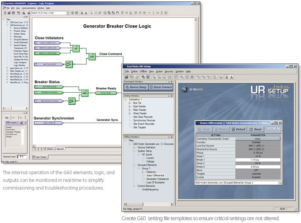This screenshot has height=223, width=301.
Task: Open the Online menu in UR Setup
Action: click(134, 71)
